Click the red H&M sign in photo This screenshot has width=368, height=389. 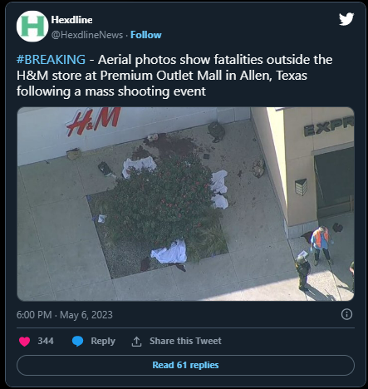pyautogui.click(x=94, y=121)
